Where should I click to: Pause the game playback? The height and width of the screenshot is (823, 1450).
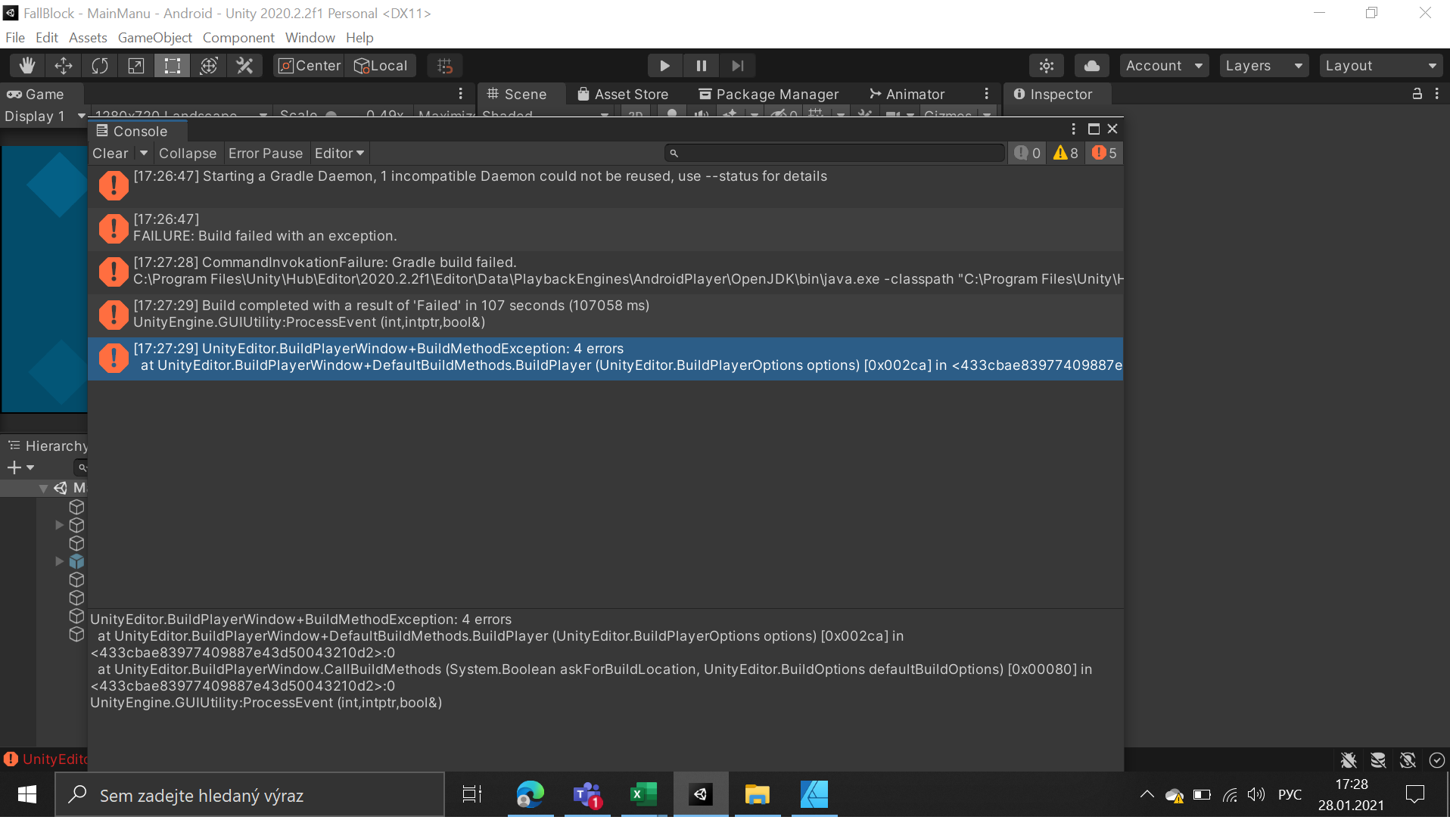click(x=701, y=66)
